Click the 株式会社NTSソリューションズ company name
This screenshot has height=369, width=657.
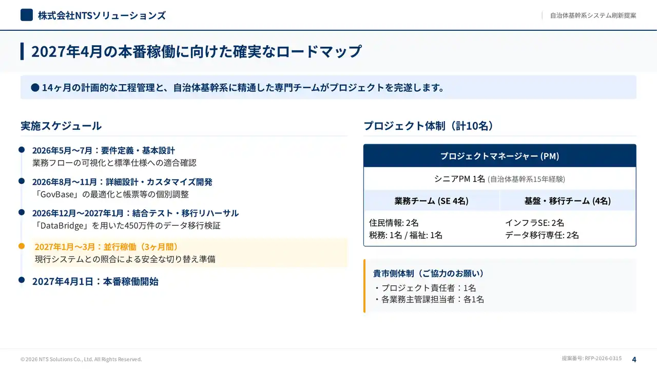point(102,15)
